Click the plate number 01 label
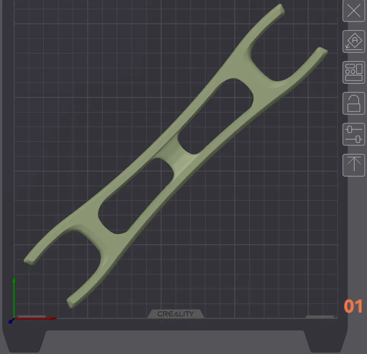The height and width of the screenshot is (354, 367). (x=353, y=306)
